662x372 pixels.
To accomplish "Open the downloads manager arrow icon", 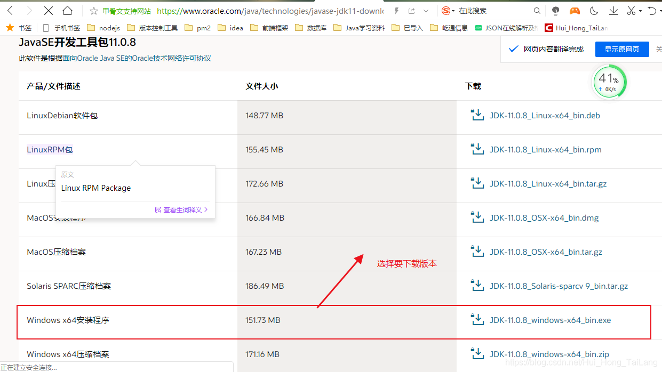I will (613, 11).
